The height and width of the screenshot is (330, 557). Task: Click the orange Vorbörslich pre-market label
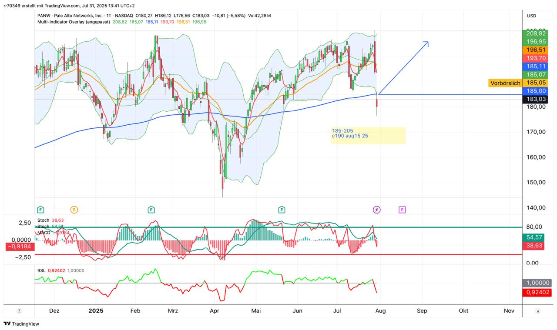point(505,83)
